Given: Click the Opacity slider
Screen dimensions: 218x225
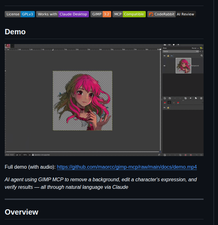Looking at the screenshot, I should pyautogui.click(x=181, y=51).
